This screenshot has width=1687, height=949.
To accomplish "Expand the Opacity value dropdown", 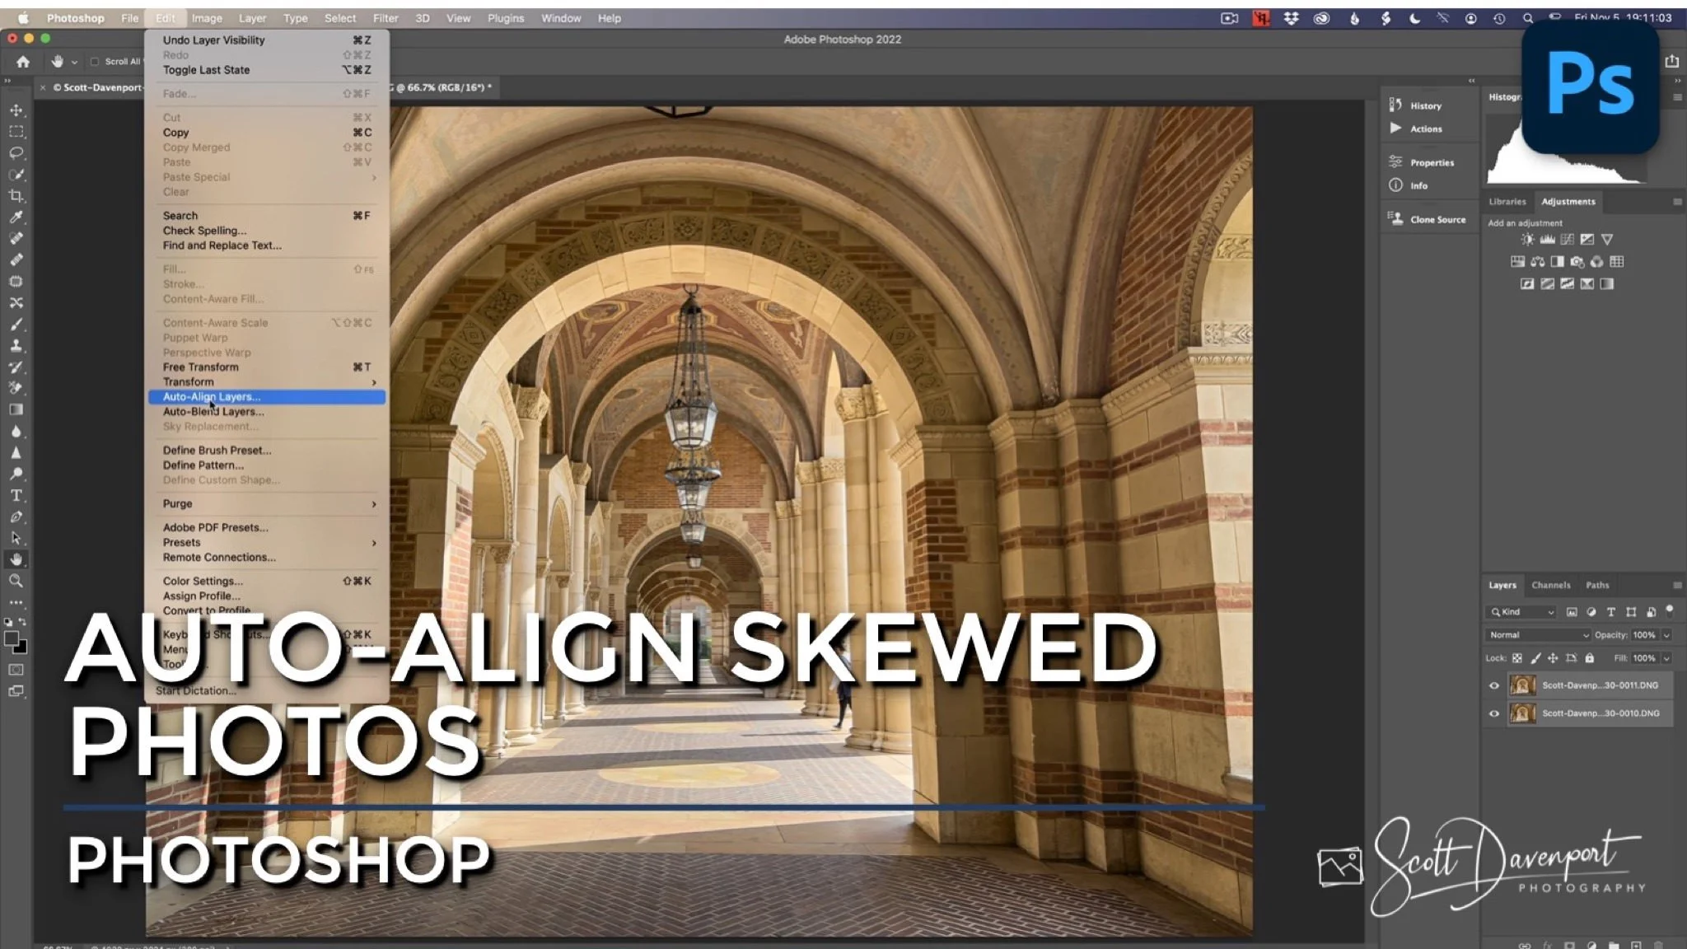I will pos(1666,635).
